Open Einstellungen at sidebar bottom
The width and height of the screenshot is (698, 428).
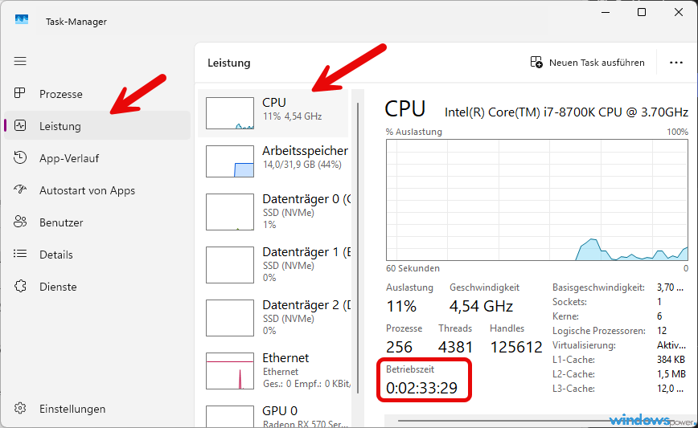click(97, 409)
